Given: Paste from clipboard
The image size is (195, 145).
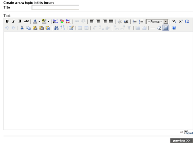Looking at the screenshot, I should 35,28.
